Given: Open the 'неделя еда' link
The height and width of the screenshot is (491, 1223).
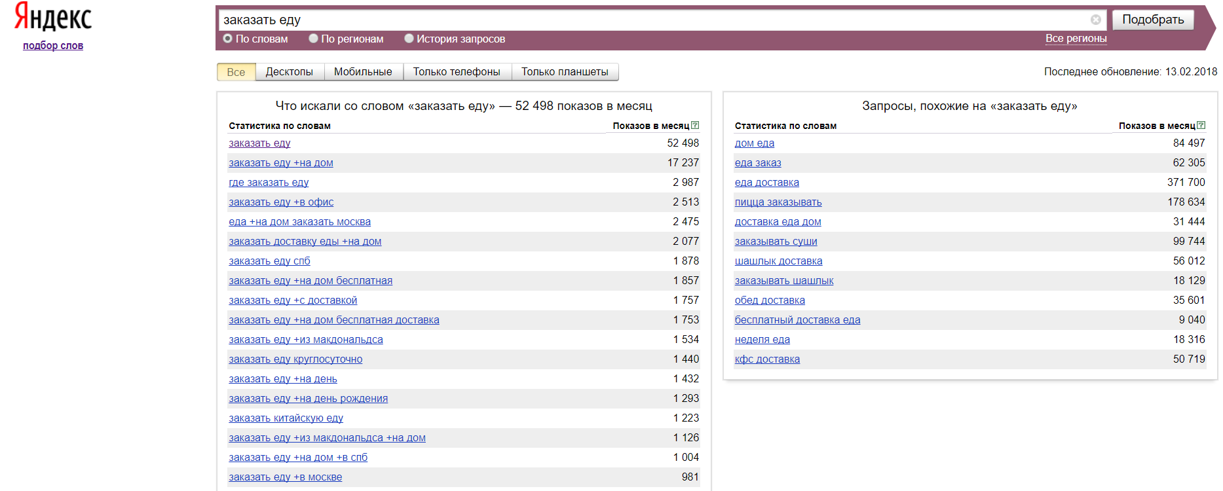Looking at the screenshot, I should (x=762, y=340).
